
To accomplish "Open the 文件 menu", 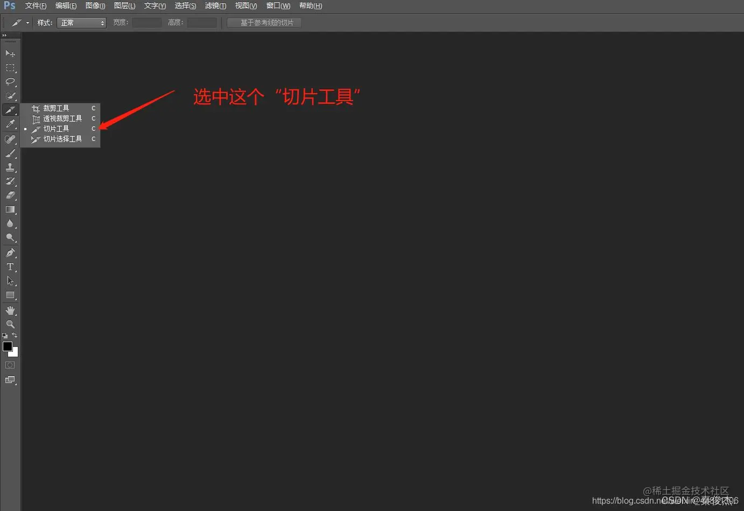I will click(36, 6).
